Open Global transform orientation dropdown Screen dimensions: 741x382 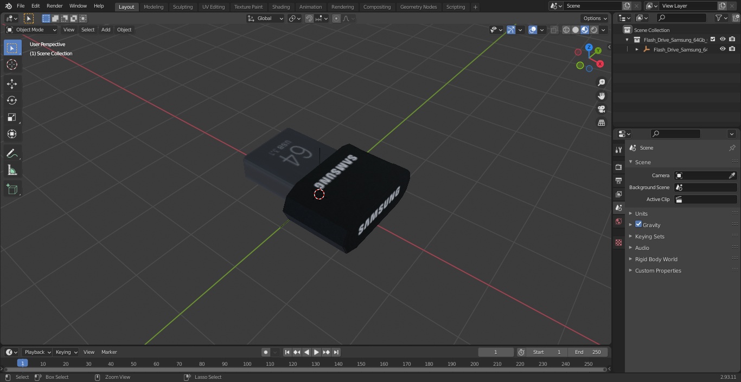click(x=266, y=18)
